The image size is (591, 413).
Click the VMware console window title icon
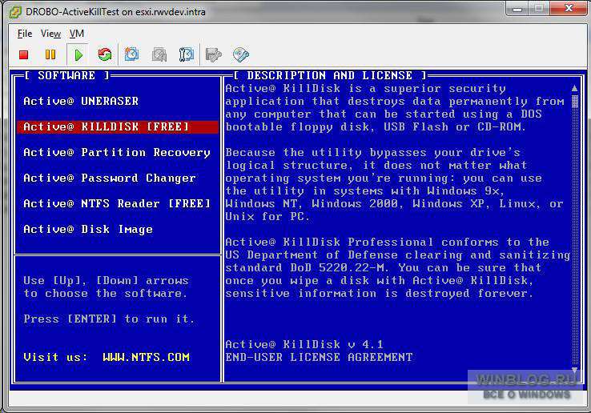pos(15,12)
